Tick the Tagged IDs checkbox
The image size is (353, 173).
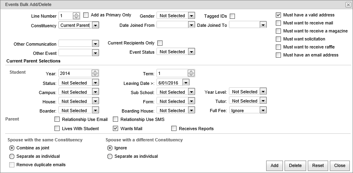point(232,16)
